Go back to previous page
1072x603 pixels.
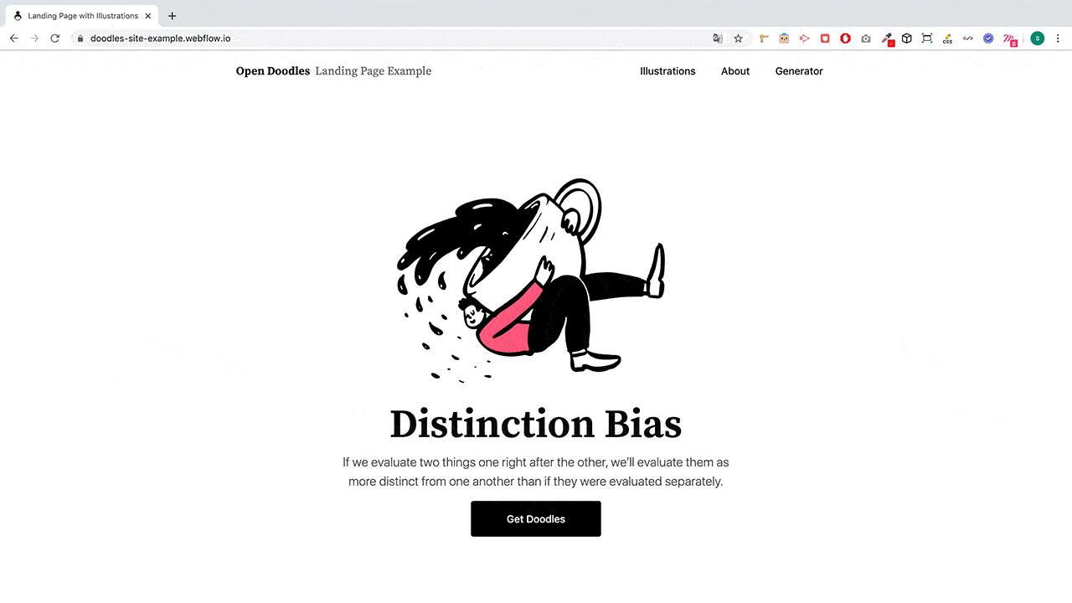[x=14, y=39]
